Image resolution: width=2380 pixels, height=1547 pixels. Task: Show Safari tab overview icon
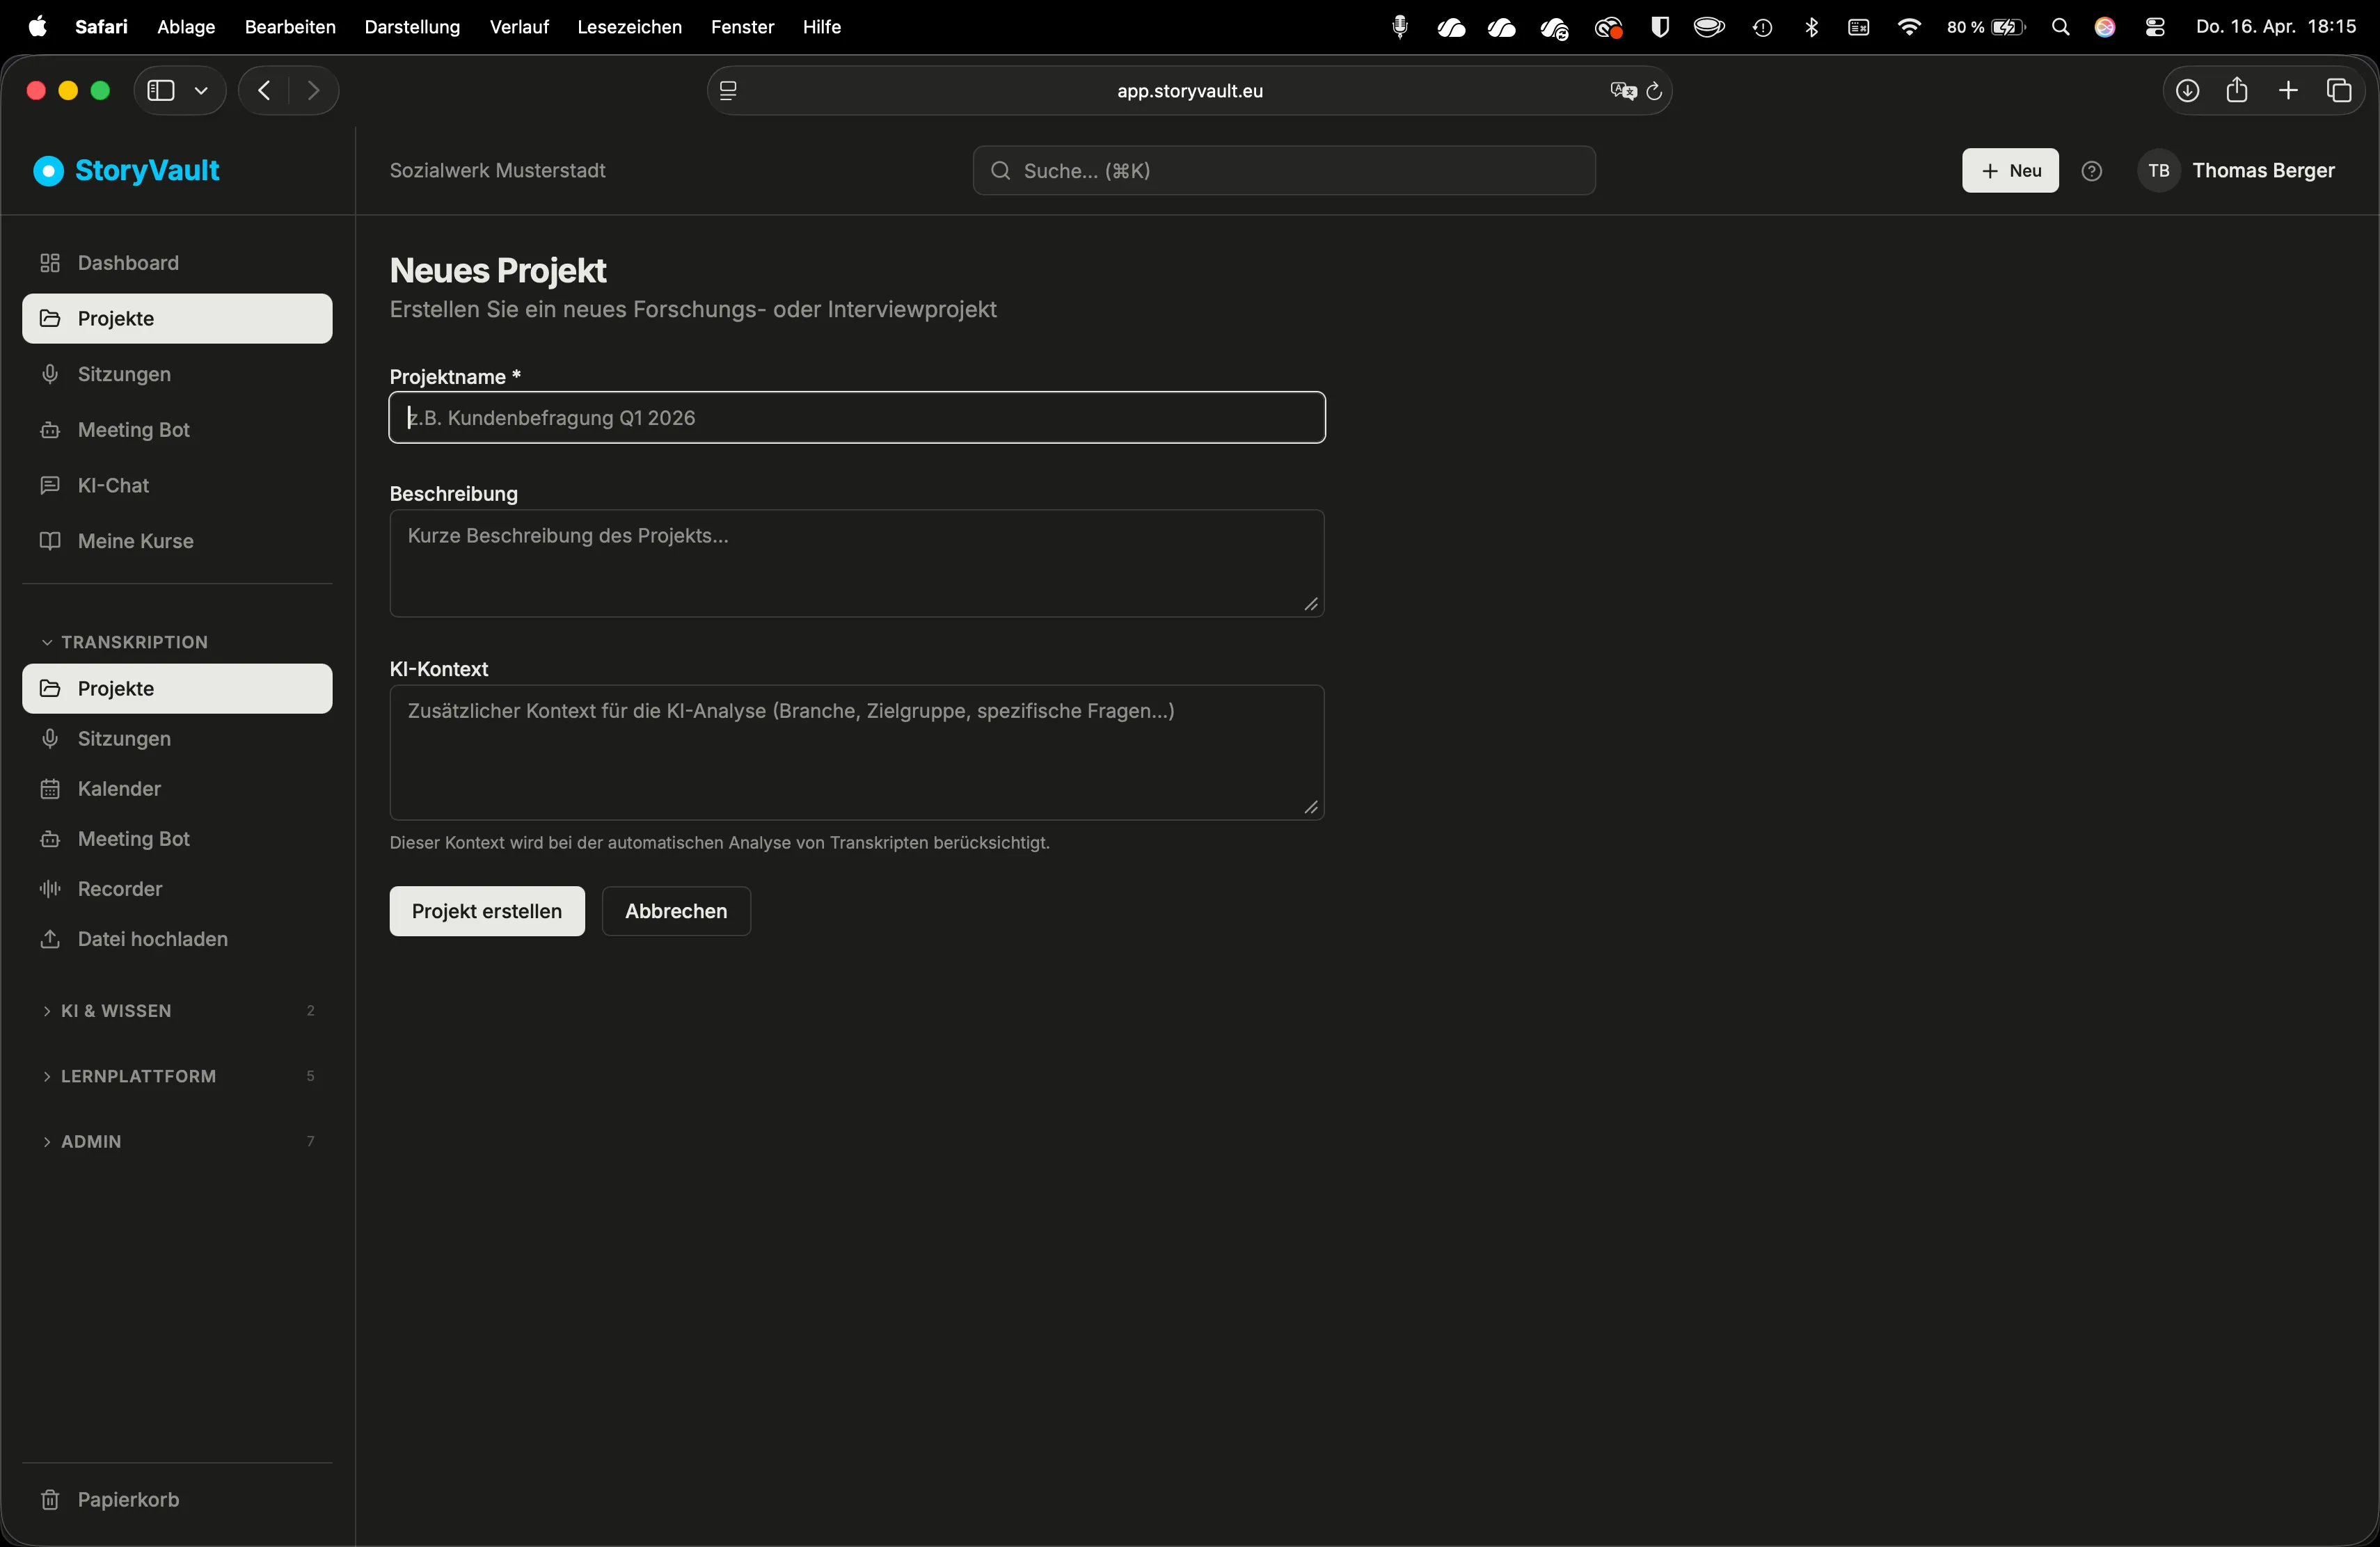pyautogui.click(x=2339, y=91)
